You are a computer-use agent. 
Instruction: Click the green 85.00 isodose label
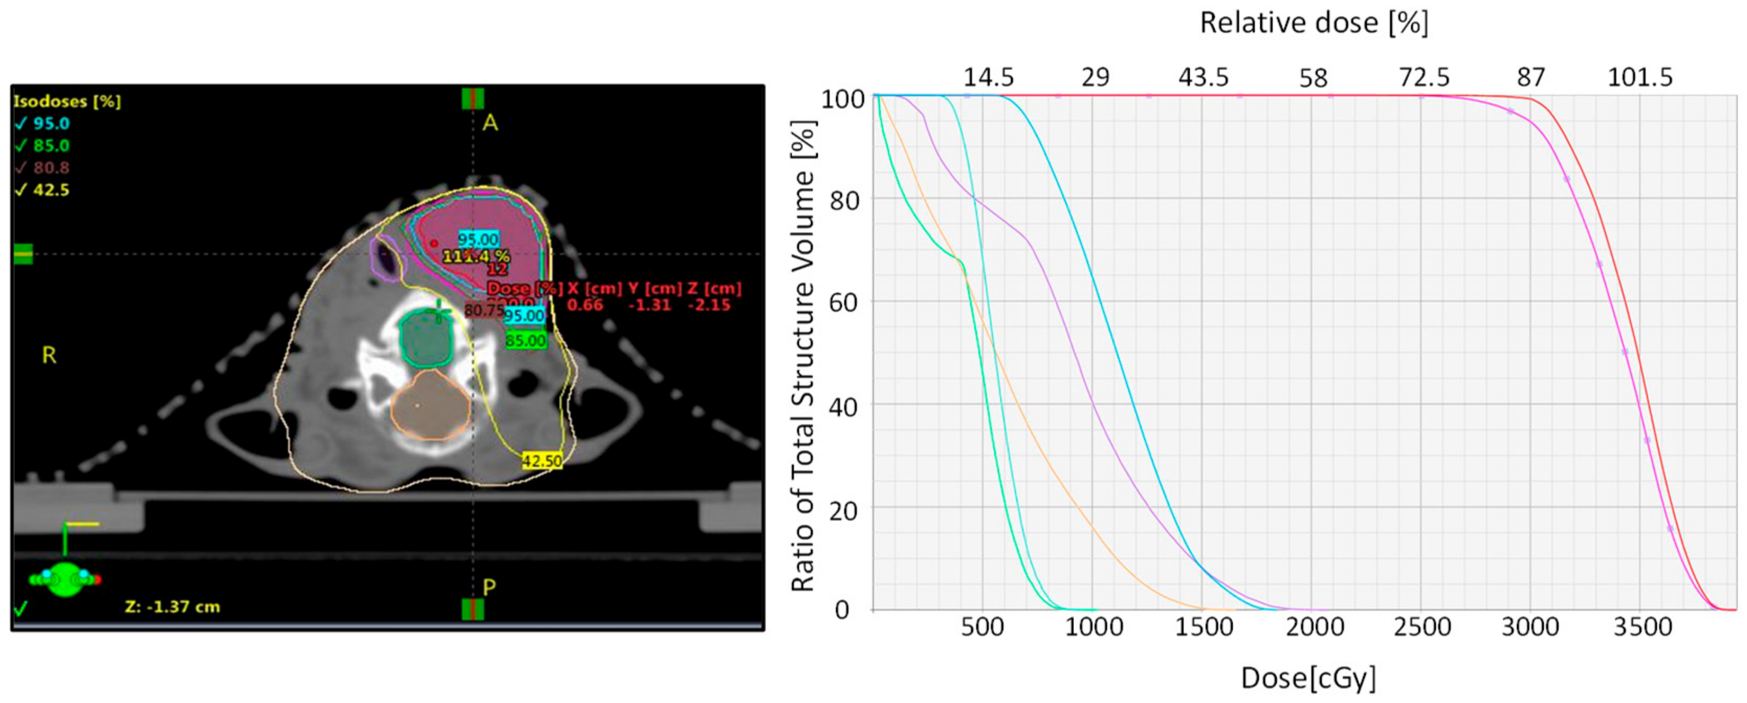[526, 340]
